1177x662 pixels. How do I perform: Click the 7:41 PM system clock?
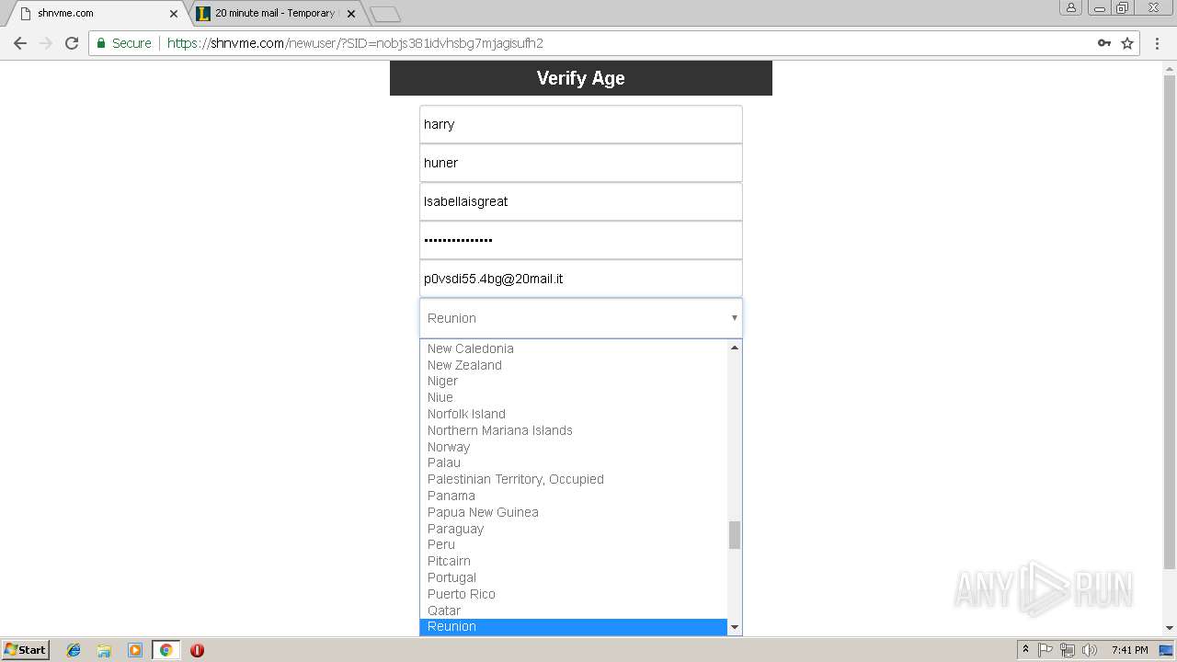pos(1129,650)
